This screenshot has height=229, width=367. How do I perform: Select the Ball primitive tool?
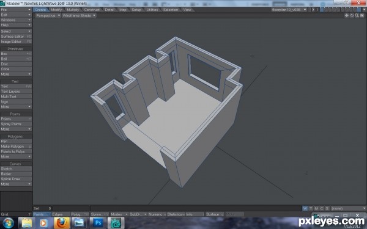[x=16, y=59]
